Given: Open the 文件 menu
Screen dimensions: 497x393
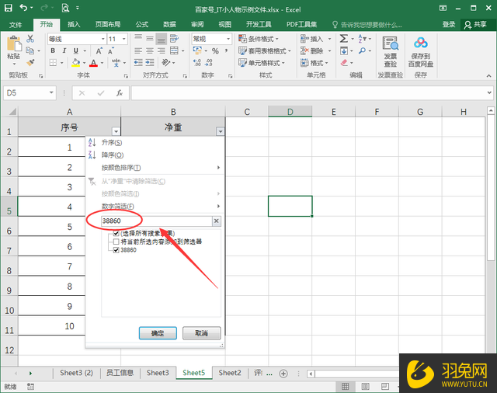Looking at the screenshot, I should (16, 24).
